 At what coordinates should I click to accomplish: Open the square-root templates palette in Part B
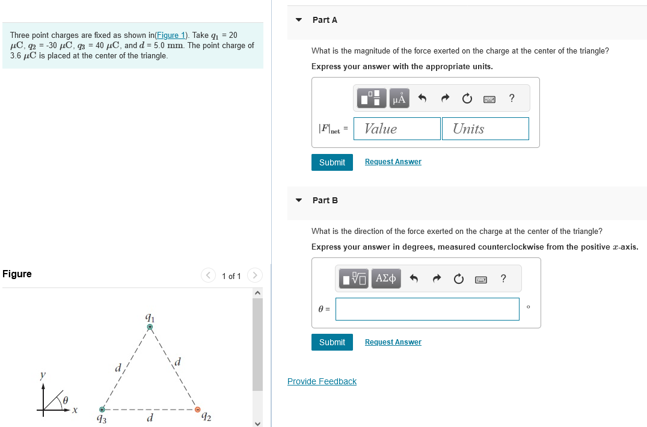point(354,278)
